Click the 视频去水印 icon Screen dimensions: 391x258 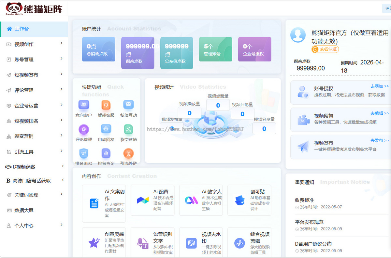tap(191, 243)
